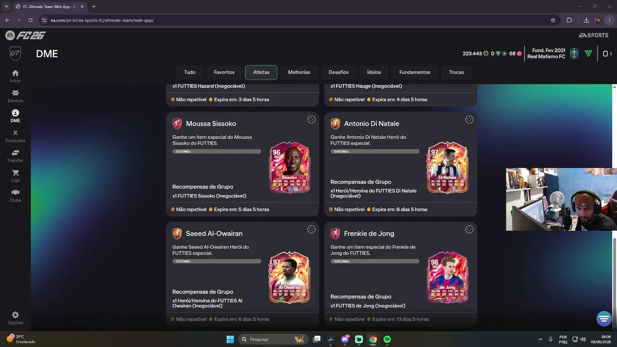Screen dimensions: 617x347
Task: Add FC Points with plus icon
Action: coord(504,53)
